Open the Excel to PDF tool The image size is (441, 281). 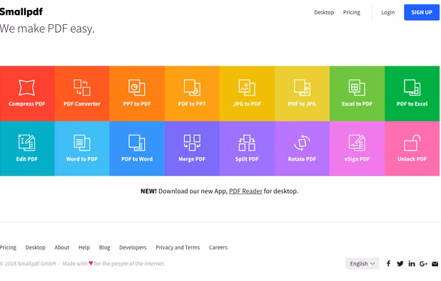[x=358, y=93]
